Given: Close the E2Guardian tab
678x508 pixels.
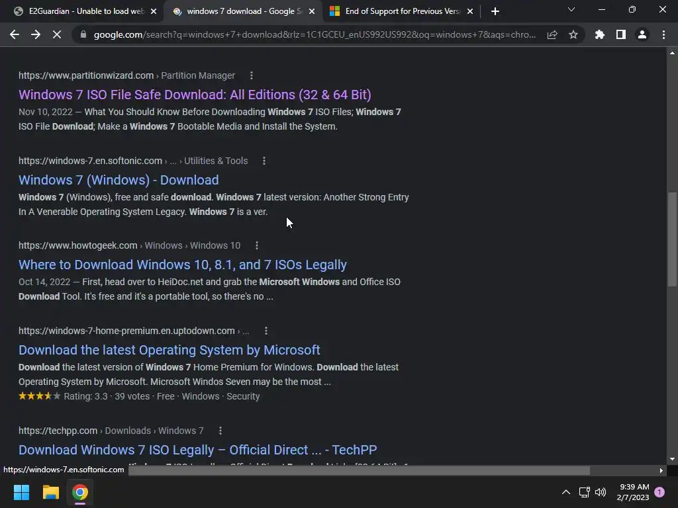Looking at the screenshot, I should 154,11.
